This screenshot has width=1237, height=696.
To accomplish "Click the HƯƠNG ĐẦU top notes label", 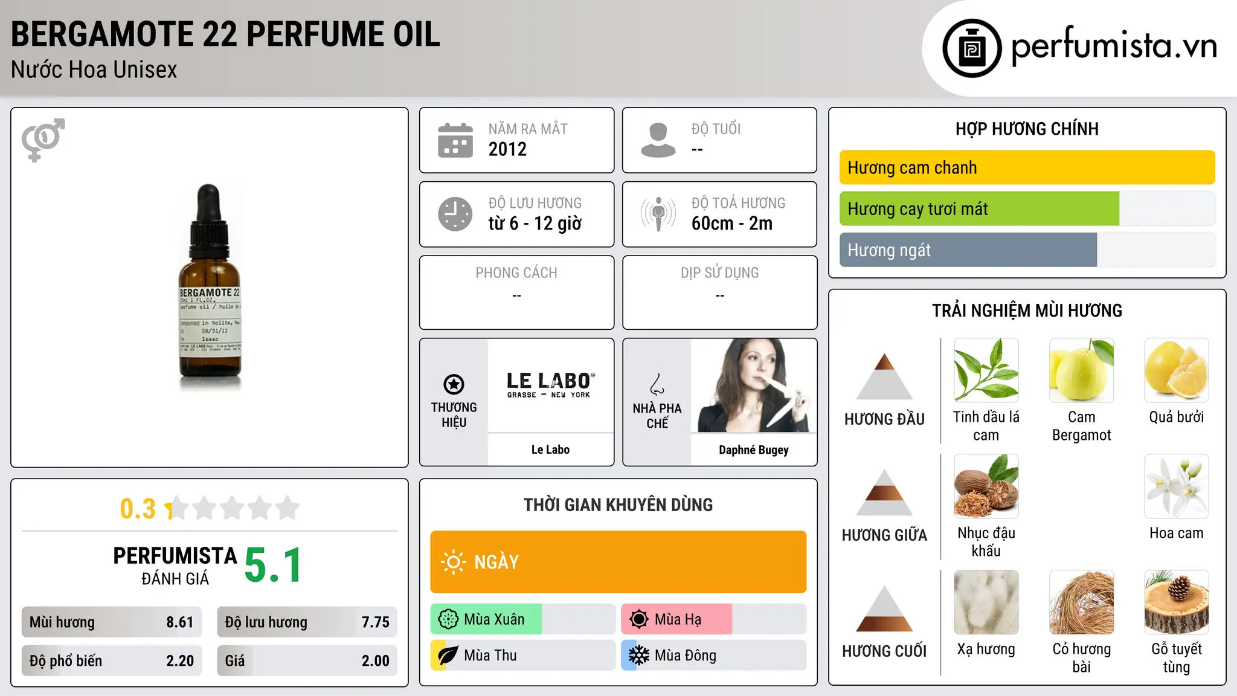I will coord(884,419).
